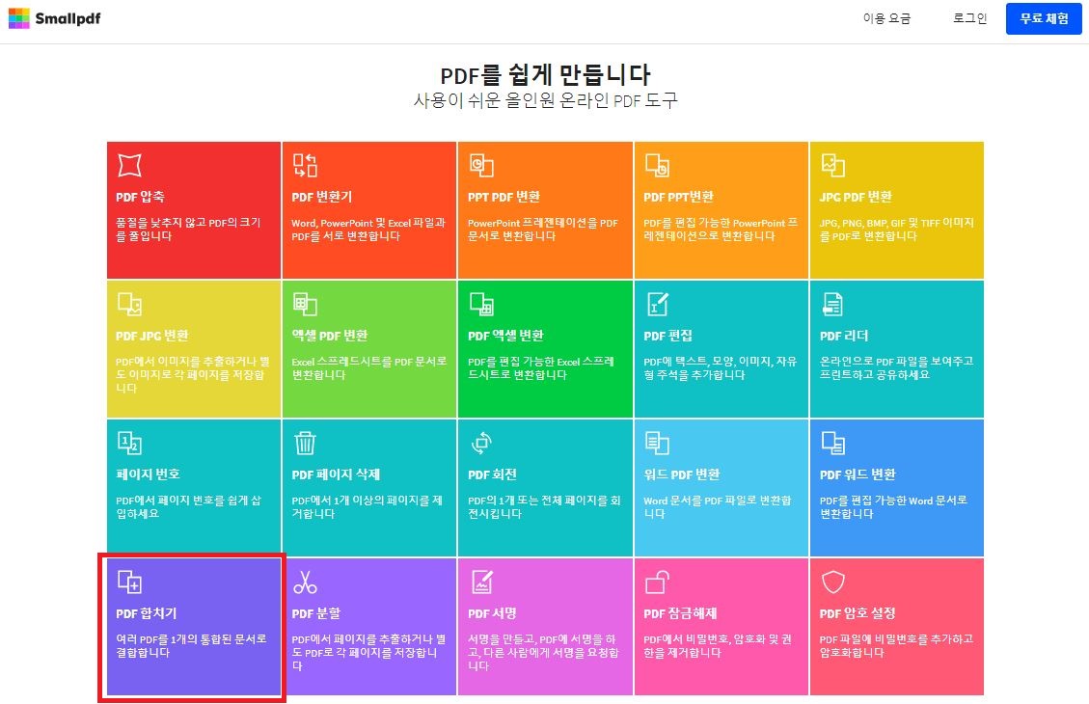Choose the 워드 PDF 변환 title

[x=681, y=474]
